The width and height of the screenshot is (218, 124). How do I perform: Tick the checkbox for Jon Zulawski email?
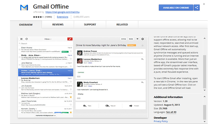20,88
